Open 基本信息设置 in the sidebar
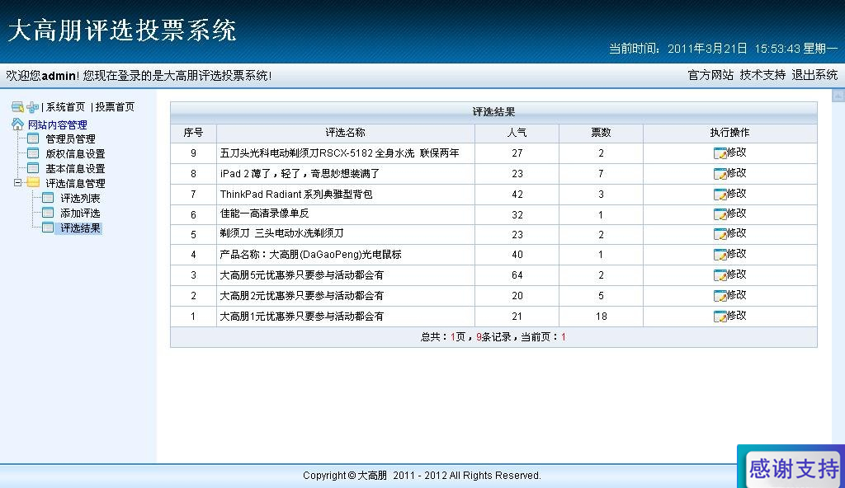 coord(75,169)
